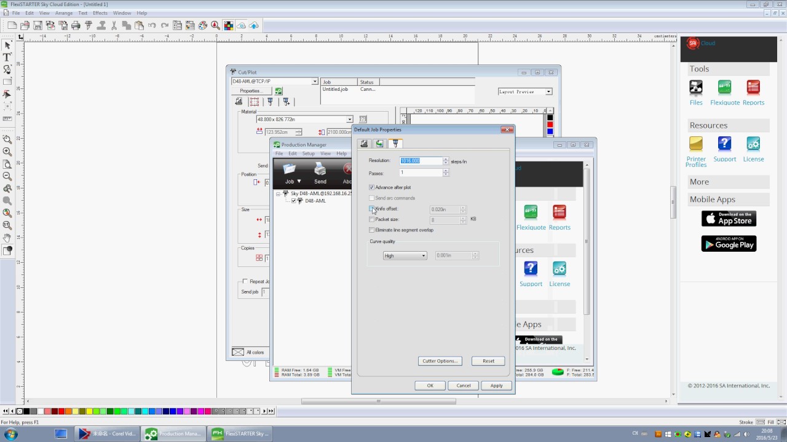Open the Setup menu in Production Manager

pyautogui.click(x=308, y=153)
